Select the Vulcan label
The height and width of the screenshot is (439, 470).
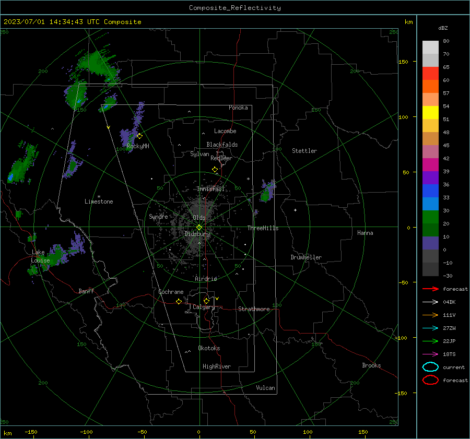coord(266,388)
